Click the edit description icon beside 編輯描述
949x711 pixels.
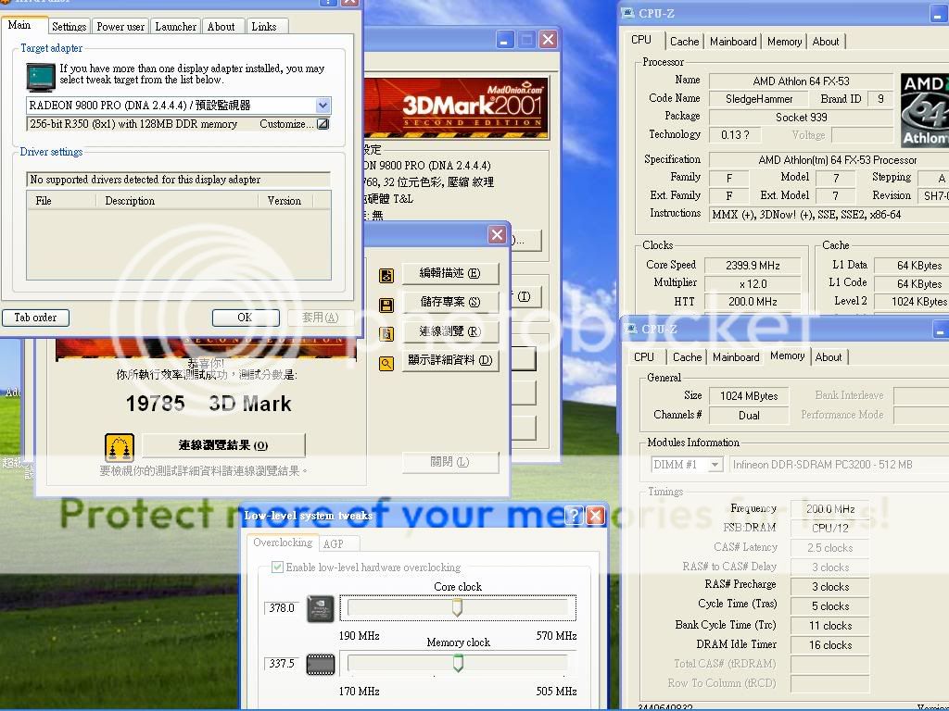coord(386,275)
